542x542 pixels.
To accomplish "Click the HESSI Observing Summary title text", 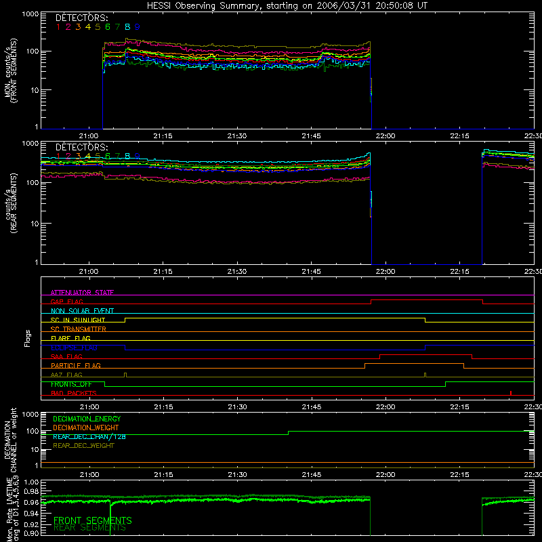I will pos(287,6).
